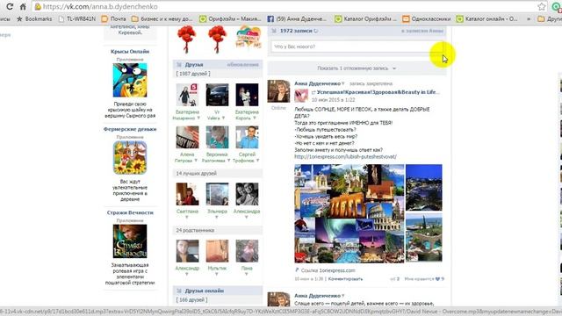Image resolution: width=562 pixels, height=316 pixels.
Task: Open the TL-WR841N bookmark
Action: pos(77,18)
